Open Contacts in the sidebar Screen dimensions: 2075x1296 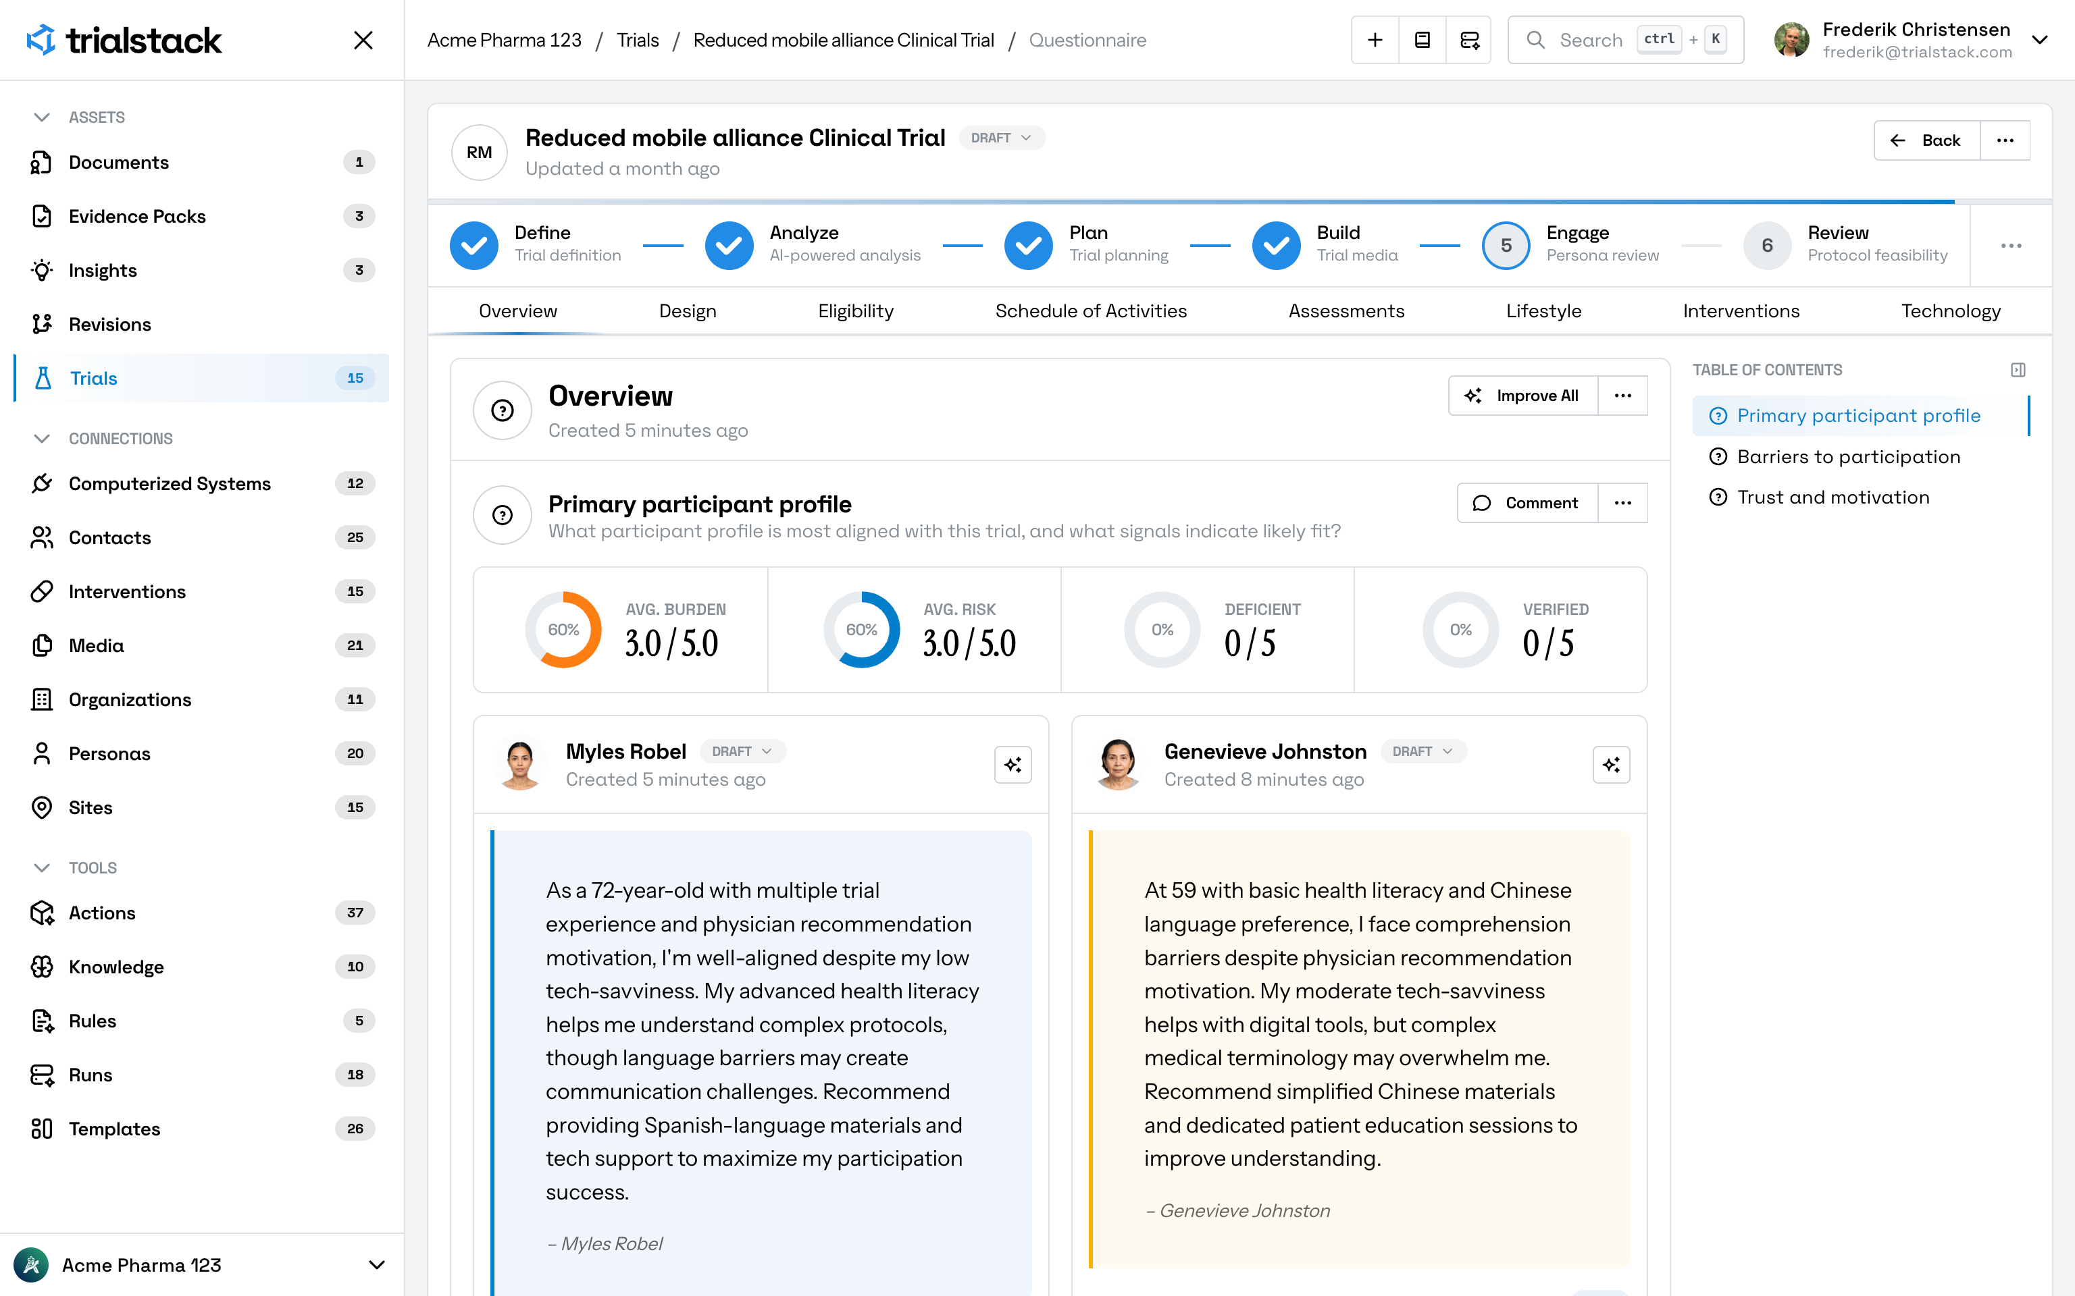click(201, 537)
